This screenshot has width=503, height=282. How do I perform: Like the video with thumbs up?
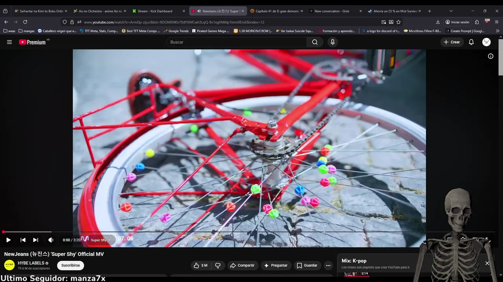coord(201,266)
